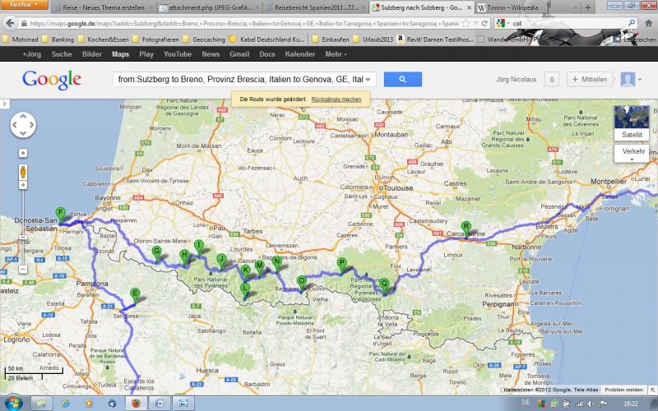Open Urlaub2013 bookmarks folder

tap(373, 39)
